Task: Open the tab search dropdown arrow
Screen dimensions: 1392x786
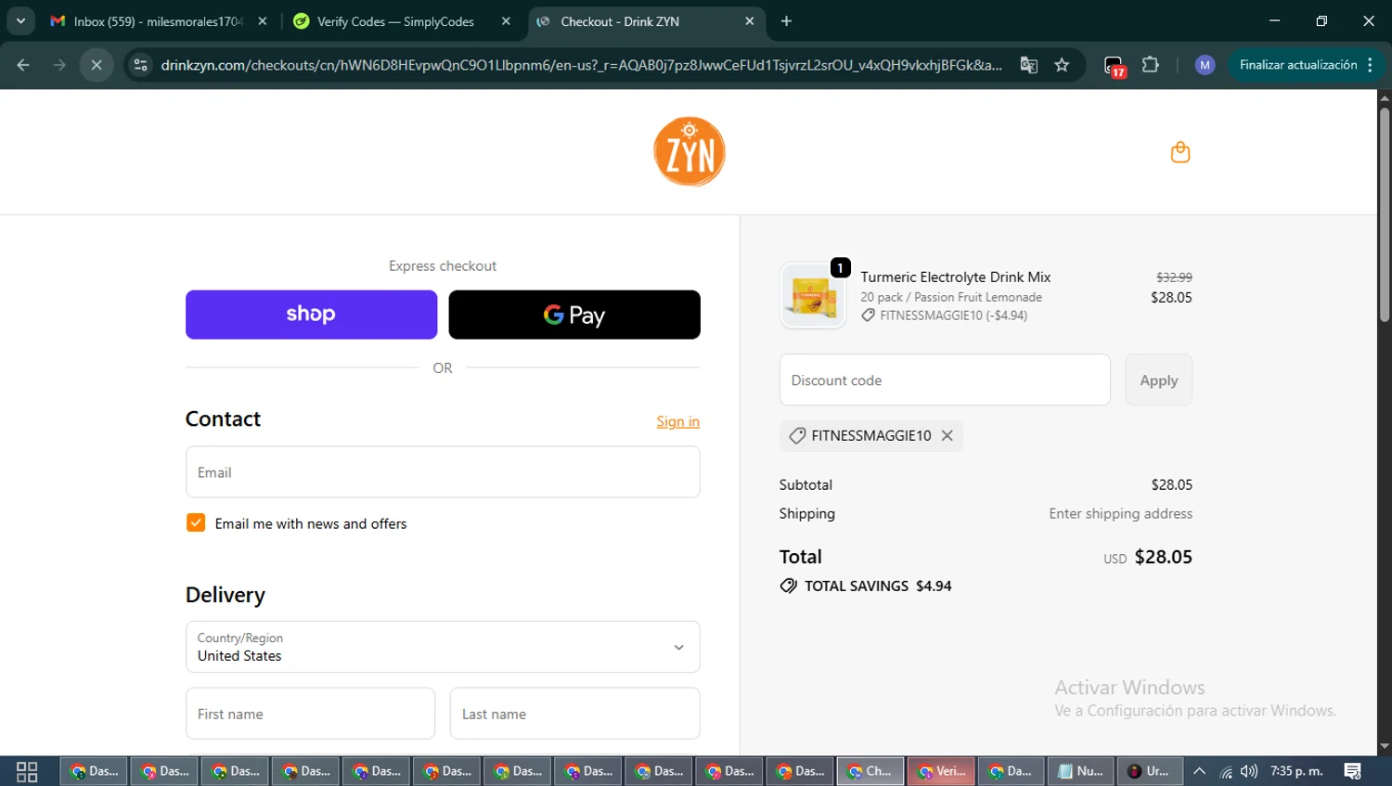Action: 20,21
